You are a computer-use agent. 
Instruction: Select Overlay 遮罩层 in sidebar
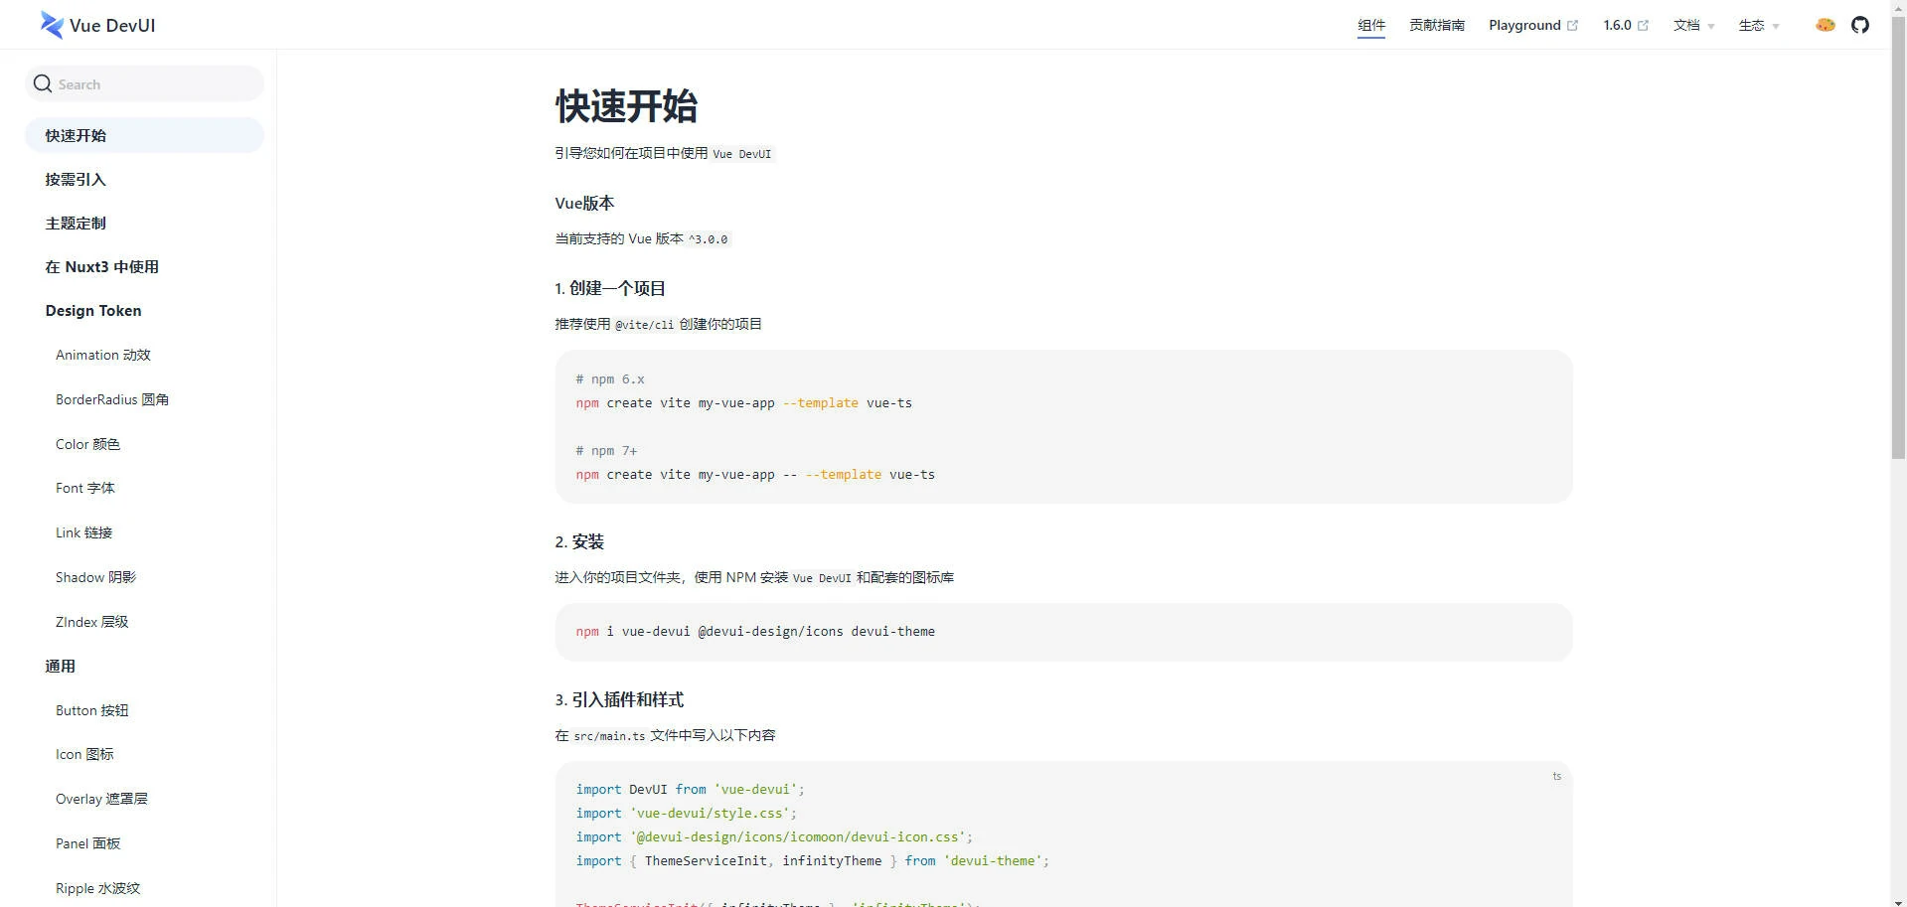click(100, 799)
